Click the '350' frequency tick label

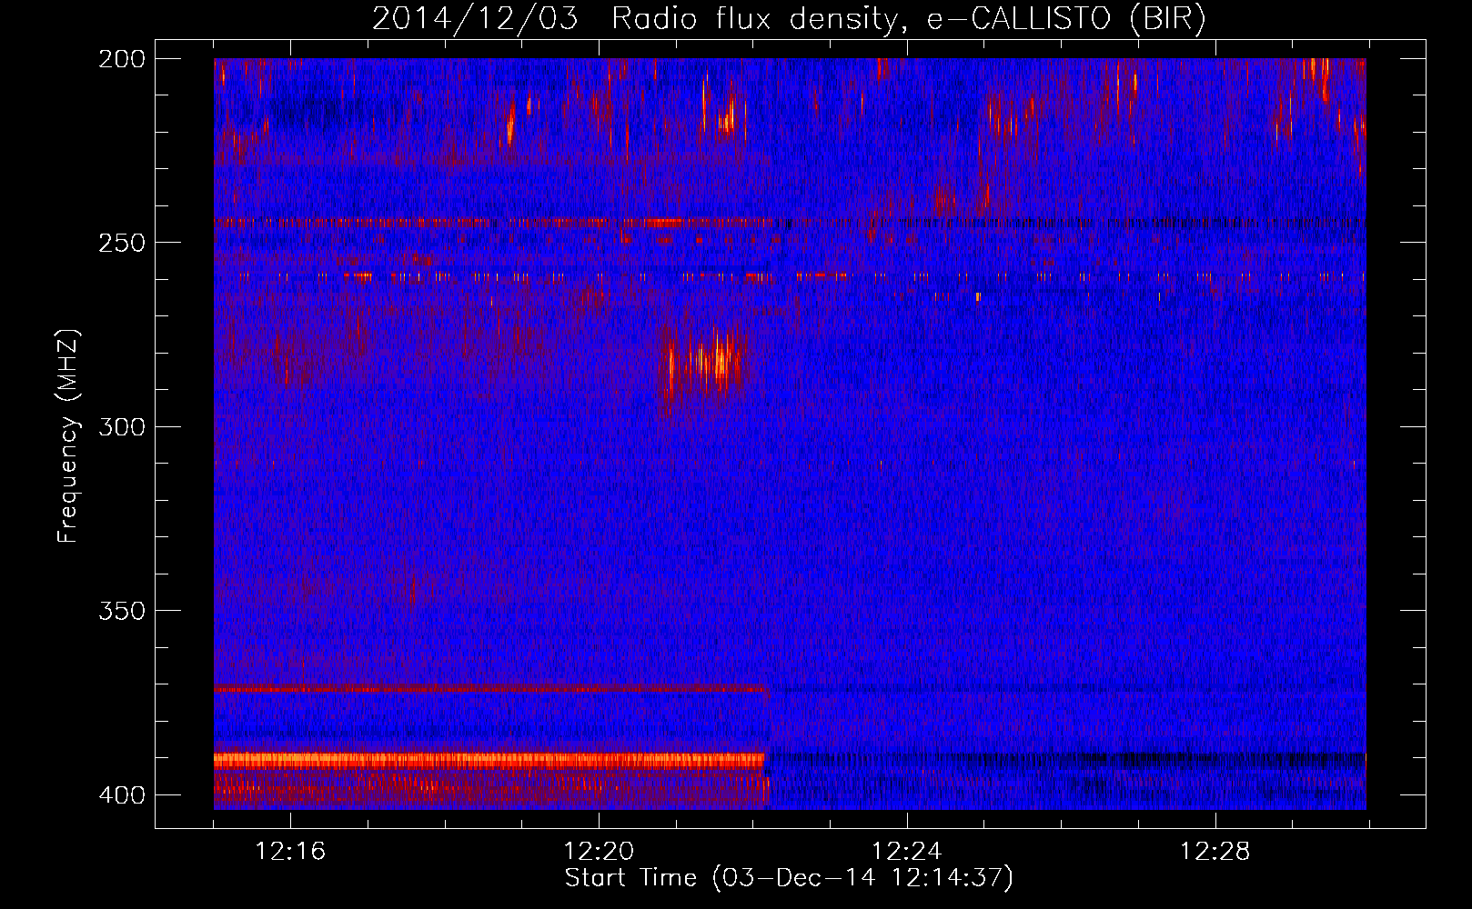(121, 611)
